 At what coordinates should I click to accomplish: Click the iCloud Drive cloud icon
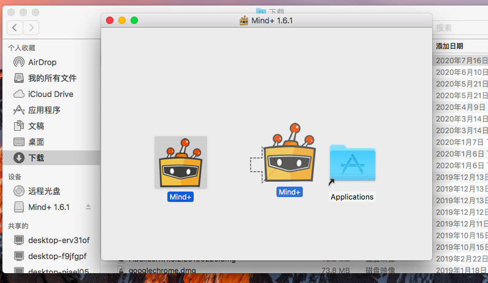click(19, 94)
